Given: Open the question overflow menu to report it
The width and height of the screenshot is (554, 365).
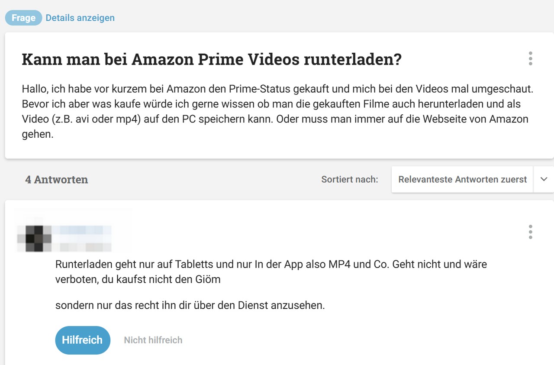Looking at the screenshot, I should pos(530,58).
